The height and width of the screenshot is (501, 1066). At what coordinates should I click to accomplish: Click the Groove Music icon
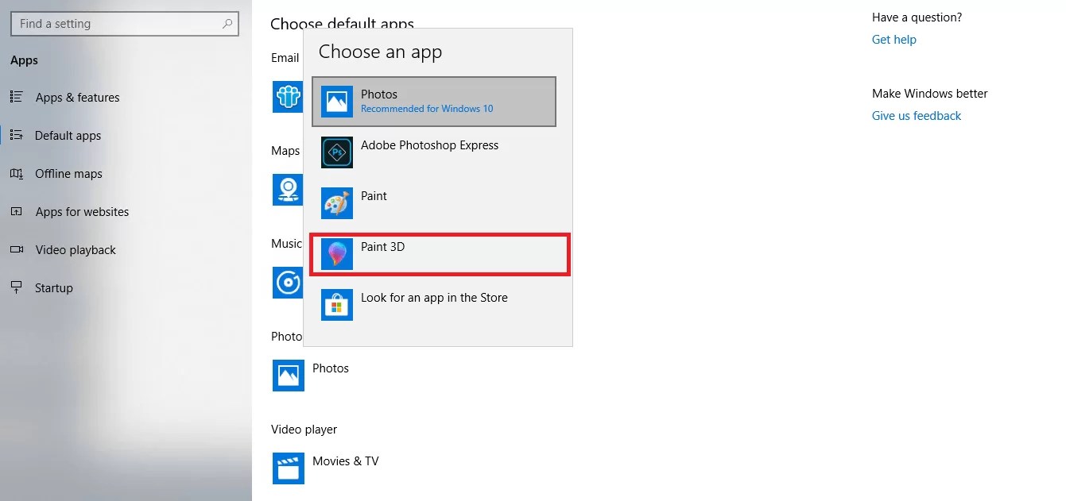pos(288,283)
